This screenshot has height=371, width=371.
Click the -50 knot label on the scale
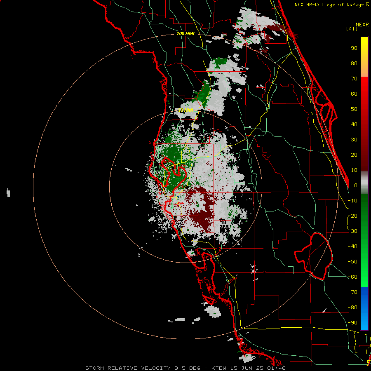click(x=352, y=262)
